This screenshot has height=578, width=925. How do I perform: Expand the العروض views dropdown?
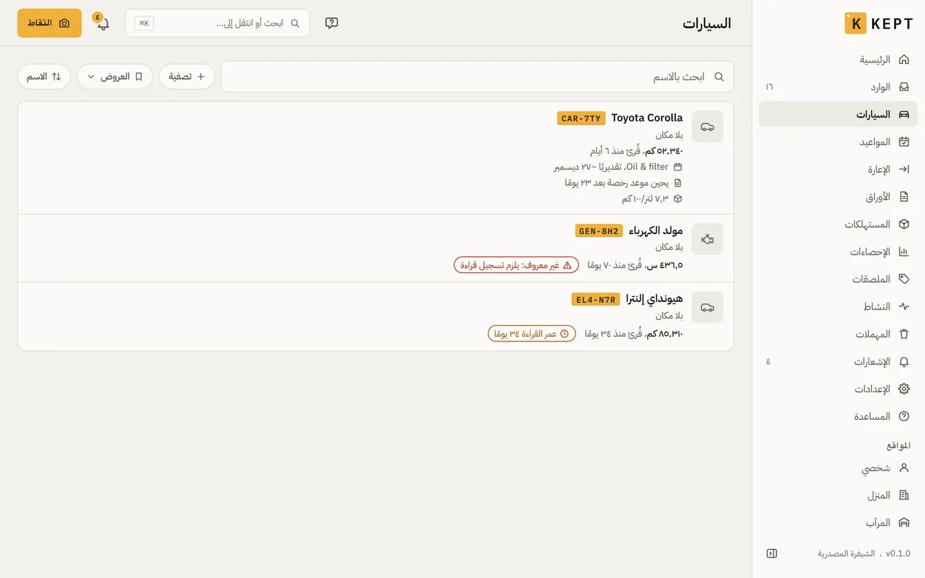[x=115, y=76]
